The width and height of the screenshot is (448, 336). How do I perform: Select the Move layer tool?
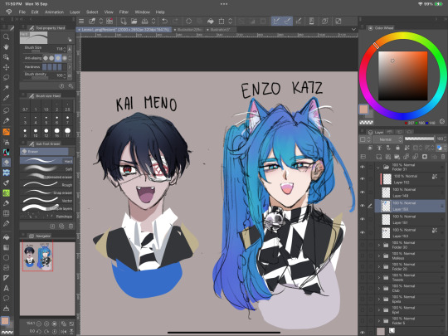[x=6, y=67]
